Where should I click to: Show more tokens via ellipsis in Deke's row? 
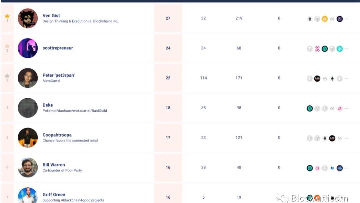(x=347, y=109)
